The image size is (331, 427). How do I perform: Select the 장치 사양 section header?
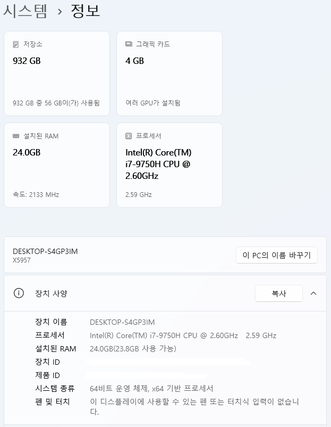click(x=165, y=293)
